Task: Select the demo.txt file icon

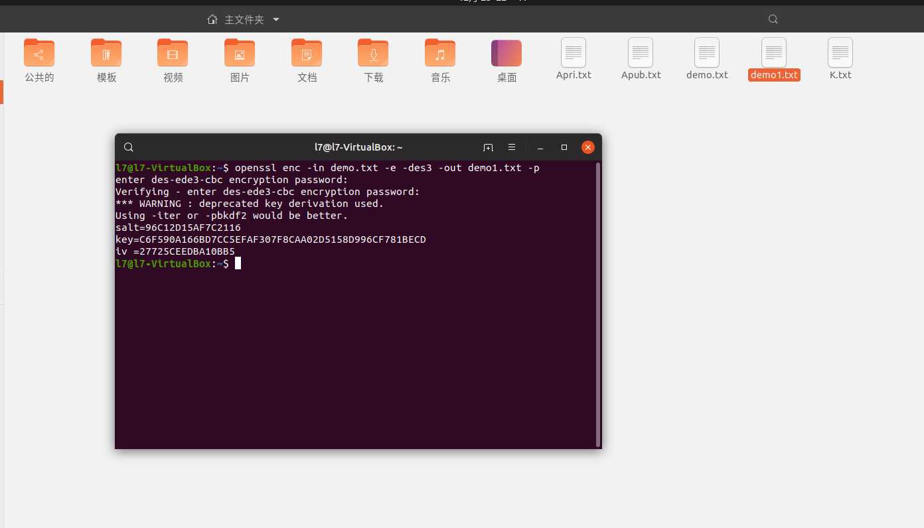Action: [x=707, y=52]
